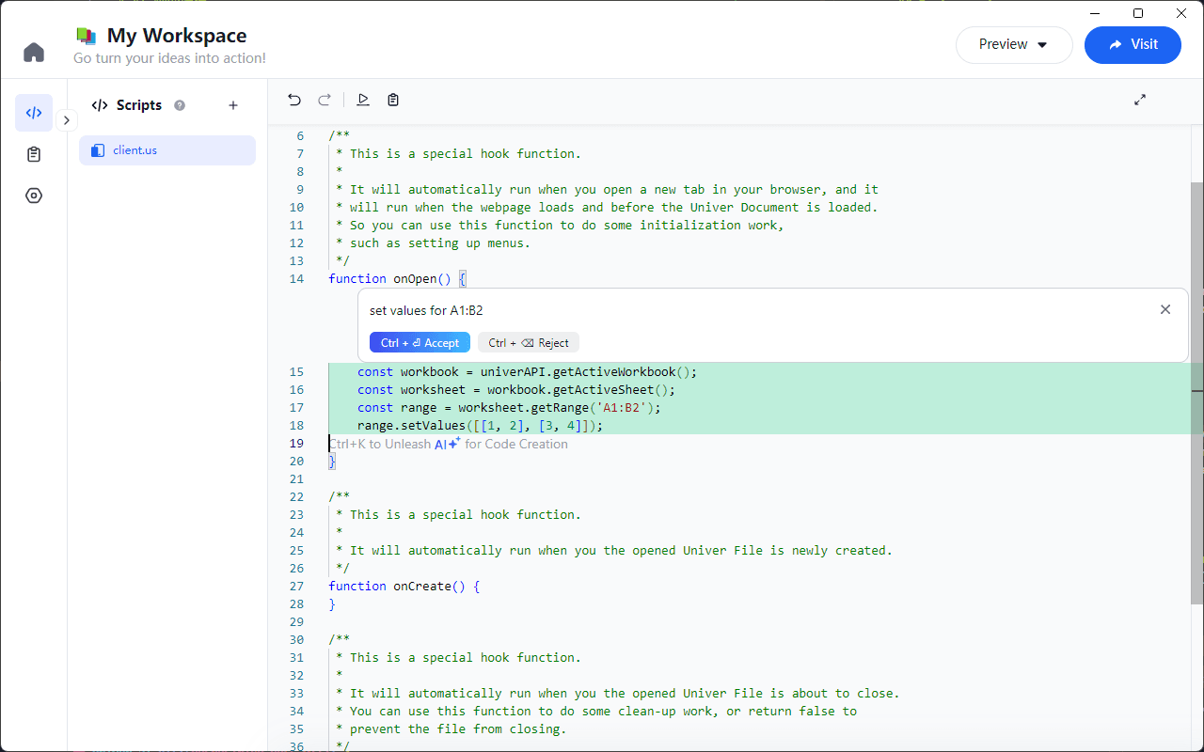Reject the AI code suggestion
1204x752 pixels.
(x=529, y=343)
